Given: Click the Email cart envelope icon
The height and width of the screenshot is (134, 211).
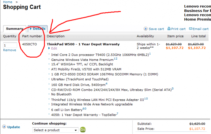Looking at the screenshot, I should 191,29.
